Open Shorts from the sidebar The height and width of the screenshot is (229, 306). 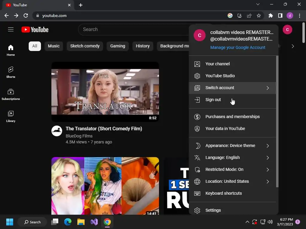tap(11, 72)
